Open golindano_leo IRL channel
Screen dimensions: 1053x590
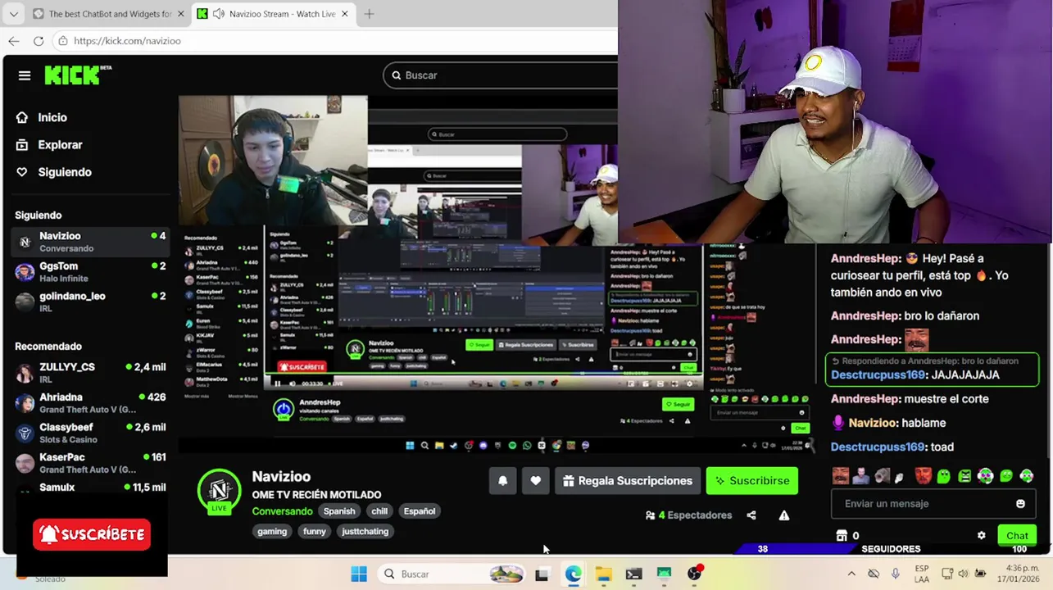[x=90, y=302]
